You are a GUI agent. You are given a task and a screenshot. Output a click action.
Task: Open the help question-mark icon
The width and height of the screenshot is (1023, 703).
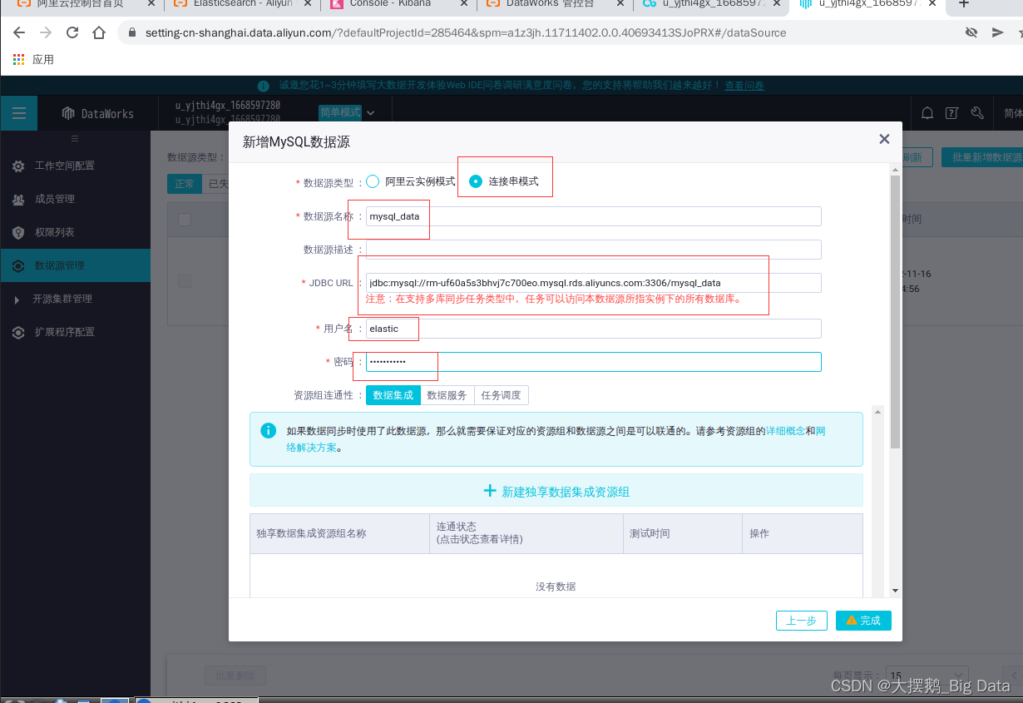952,113
